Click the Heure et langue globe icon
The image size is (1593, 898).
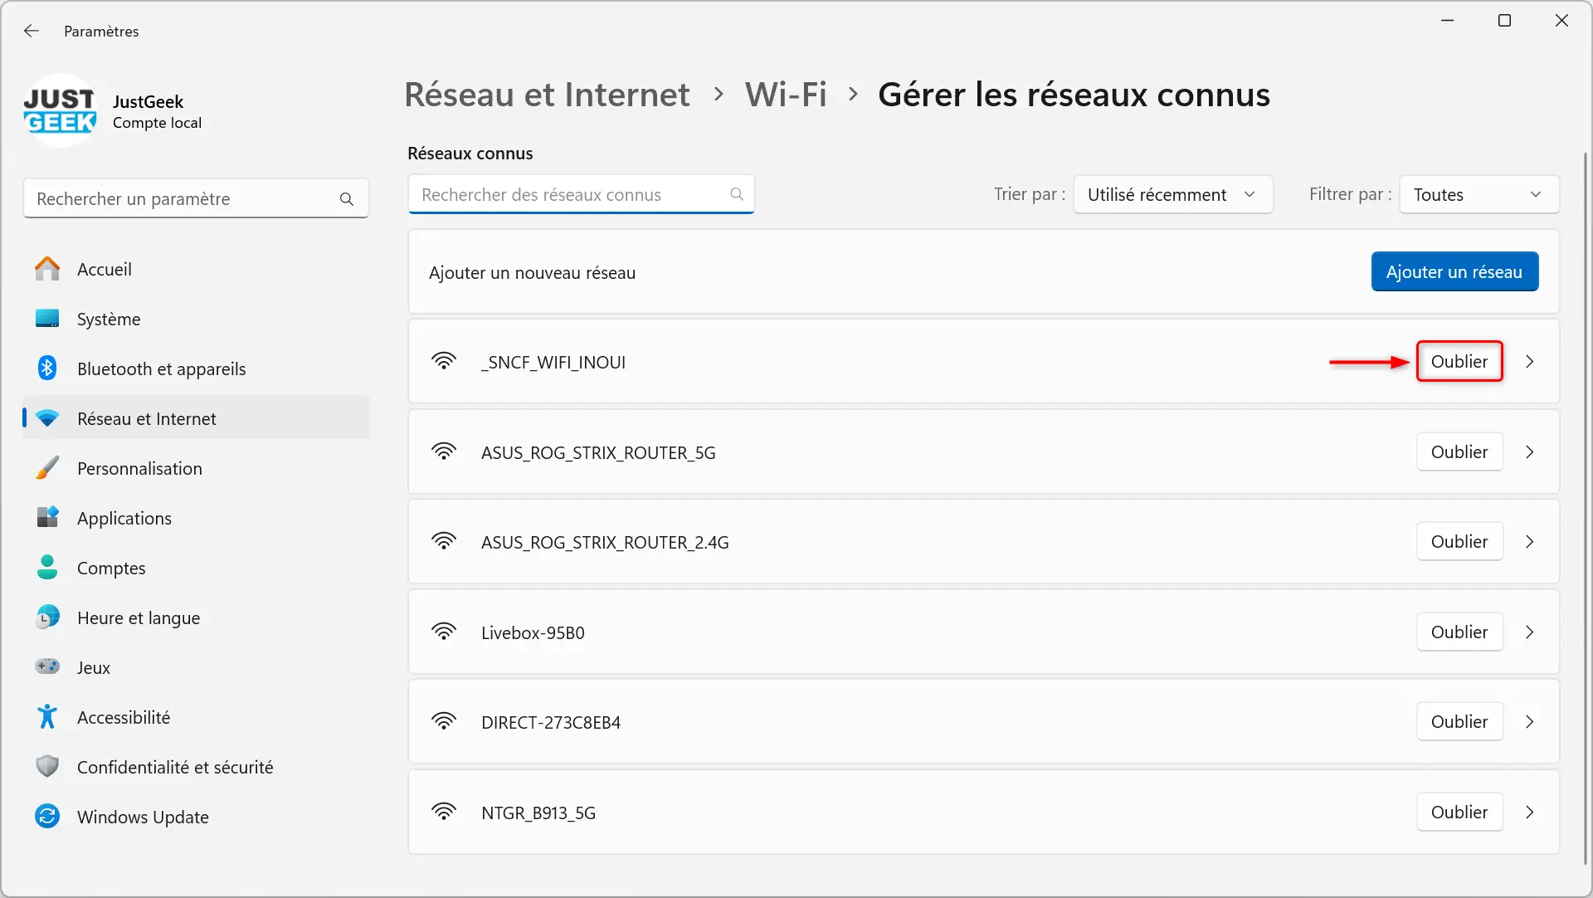47,617
